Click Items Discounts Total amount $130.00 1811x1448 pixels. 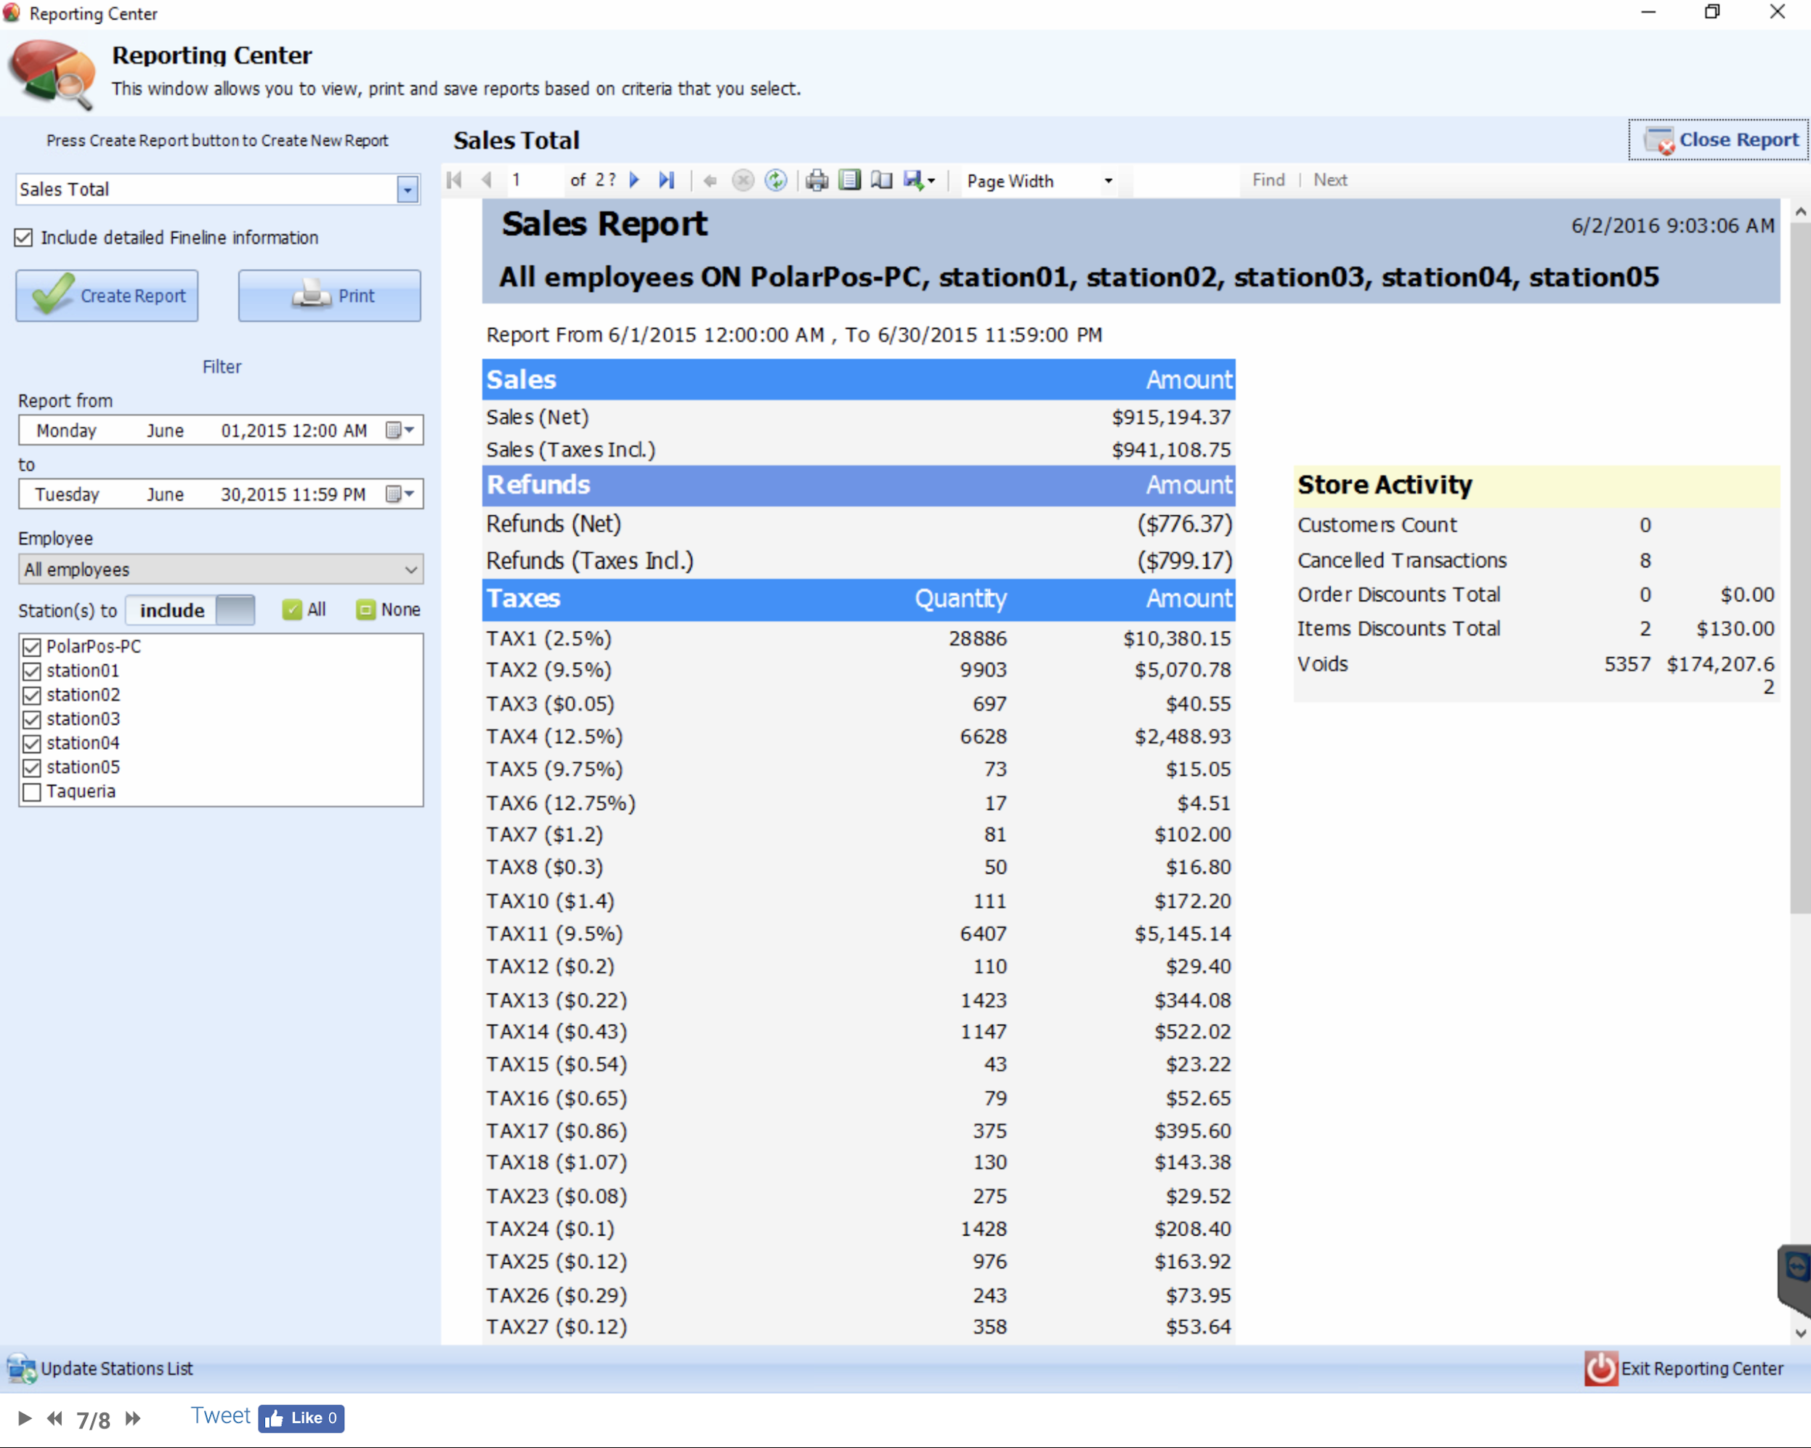[1735, 629]
